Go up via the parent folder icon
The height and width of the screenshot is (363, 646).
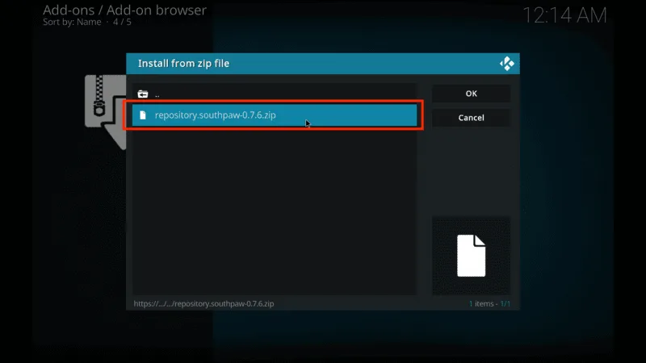[143, 94]
